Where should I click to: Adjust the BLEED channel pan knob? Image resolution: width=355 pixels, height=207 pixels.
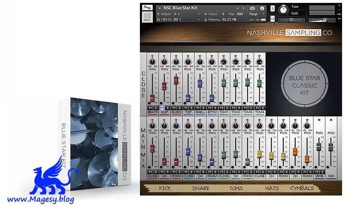176,62
